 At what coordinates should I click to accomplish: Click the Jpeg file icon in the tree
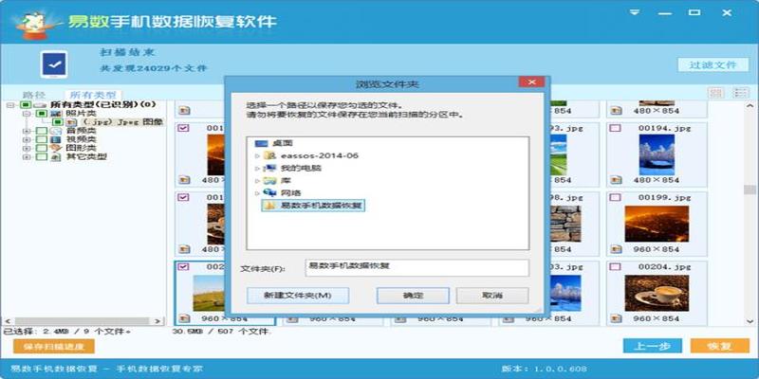click(73, 122)
